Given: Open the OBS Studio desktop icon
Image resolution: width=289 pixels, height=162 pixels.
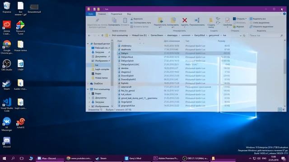Looking at the screenshot, I should pos(7,65).
